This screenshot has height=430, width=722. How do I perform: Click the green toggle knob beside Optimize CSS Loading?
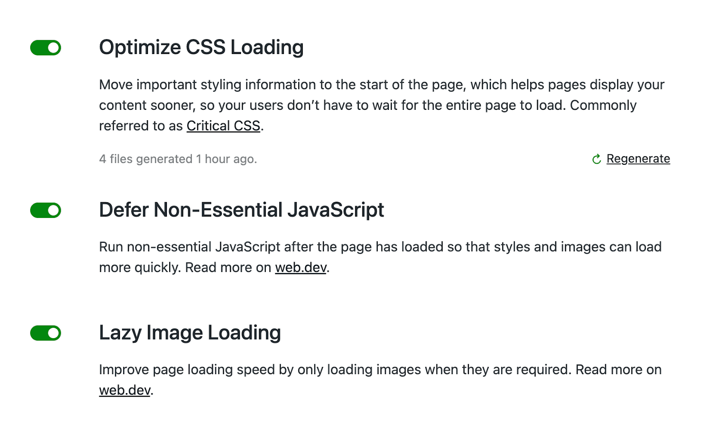[x=53, y=47]
